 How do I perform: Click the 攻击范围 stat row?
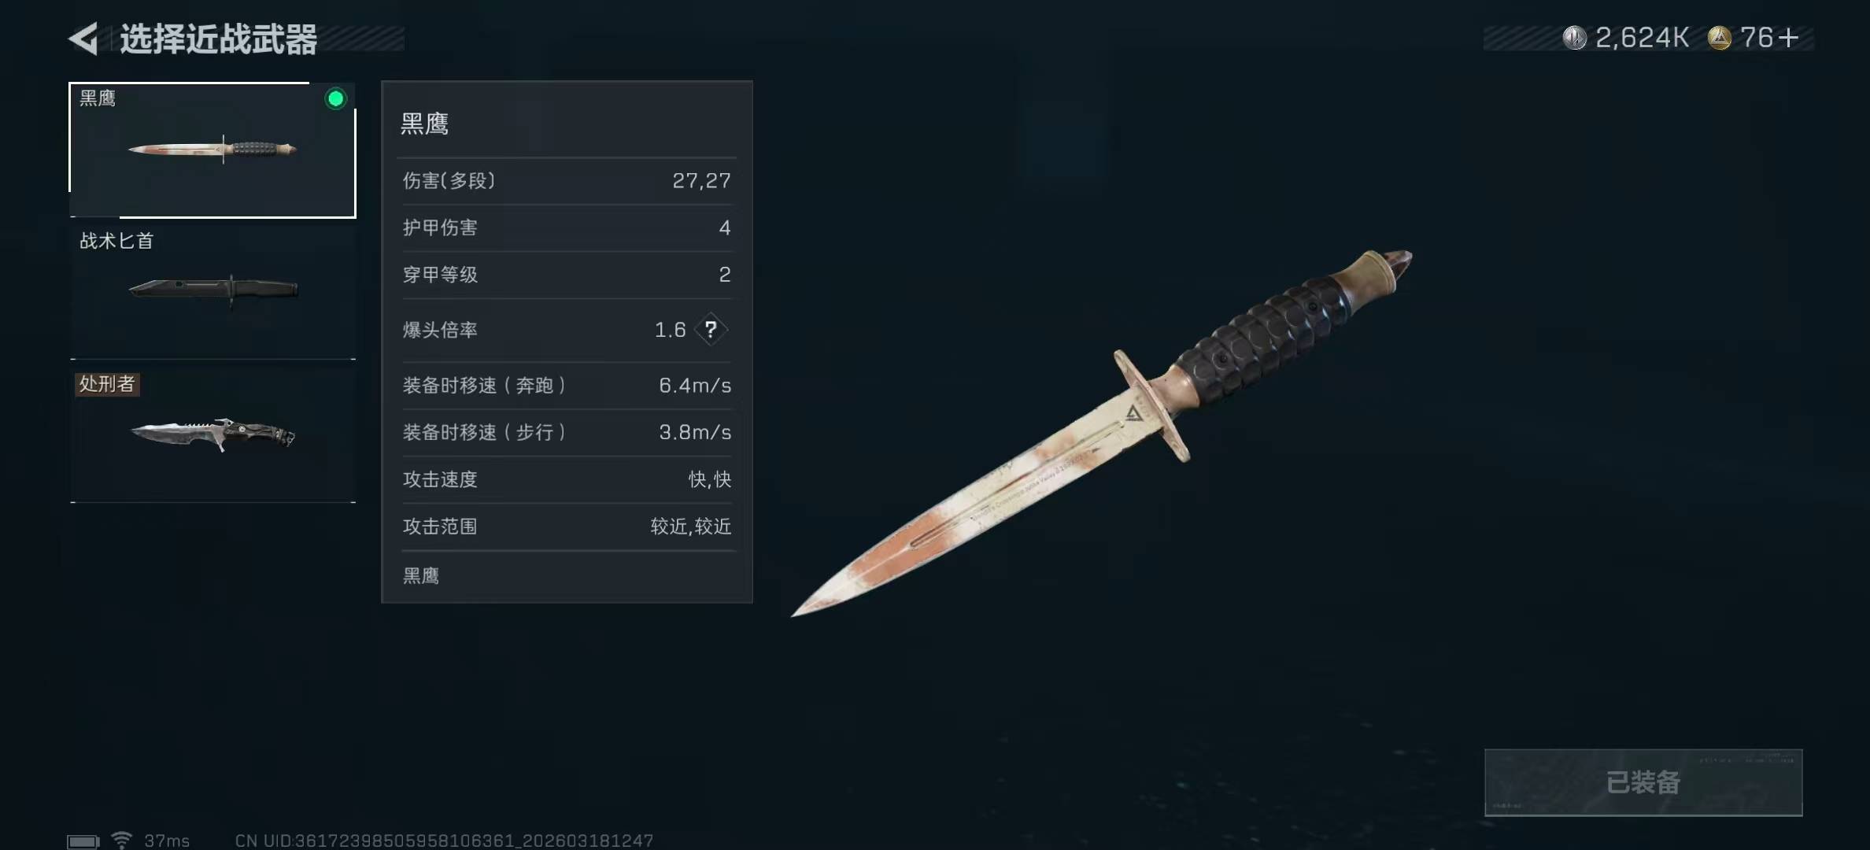pos(567,527)
